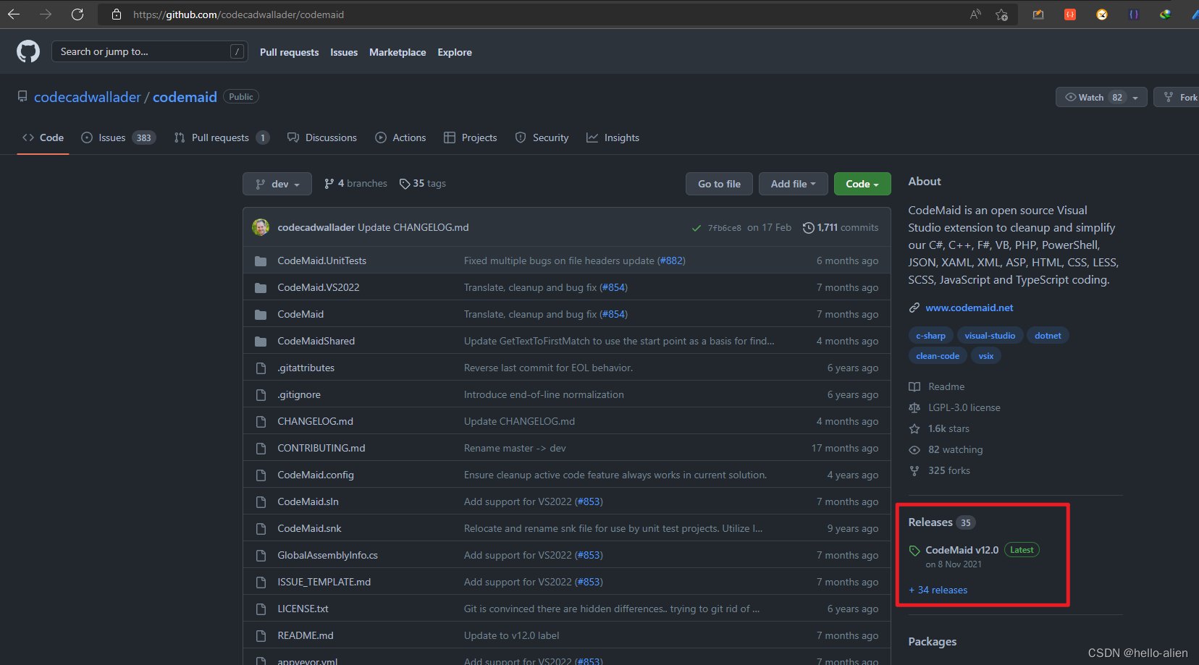Screen dimensions: 1199x665
Task: Open the www.codemaid.net website link
Action: (x=969, y=308)
